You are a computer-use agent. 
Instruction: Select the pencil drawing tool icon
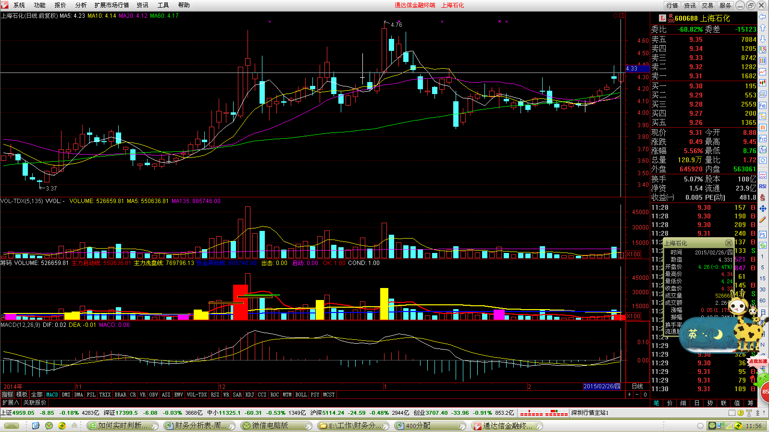coord(763,219)
